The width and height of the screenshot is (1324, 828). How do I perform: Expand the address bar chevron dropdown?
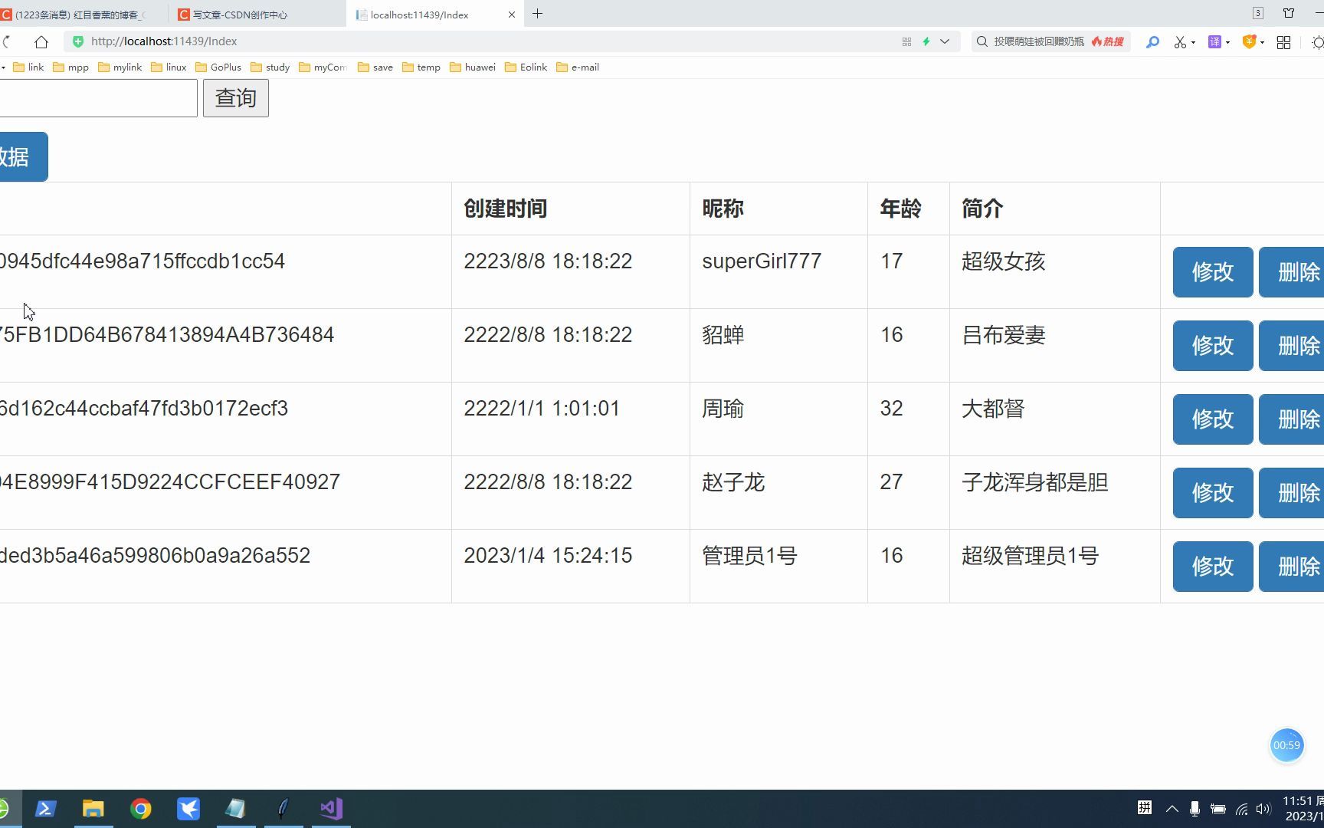click(x=945, y=41)
